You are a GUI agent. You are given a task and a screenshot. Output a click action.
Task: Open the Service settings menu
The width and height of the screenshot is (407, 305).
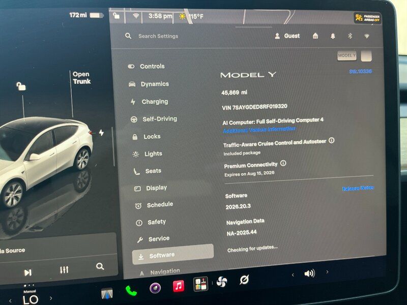153,239
